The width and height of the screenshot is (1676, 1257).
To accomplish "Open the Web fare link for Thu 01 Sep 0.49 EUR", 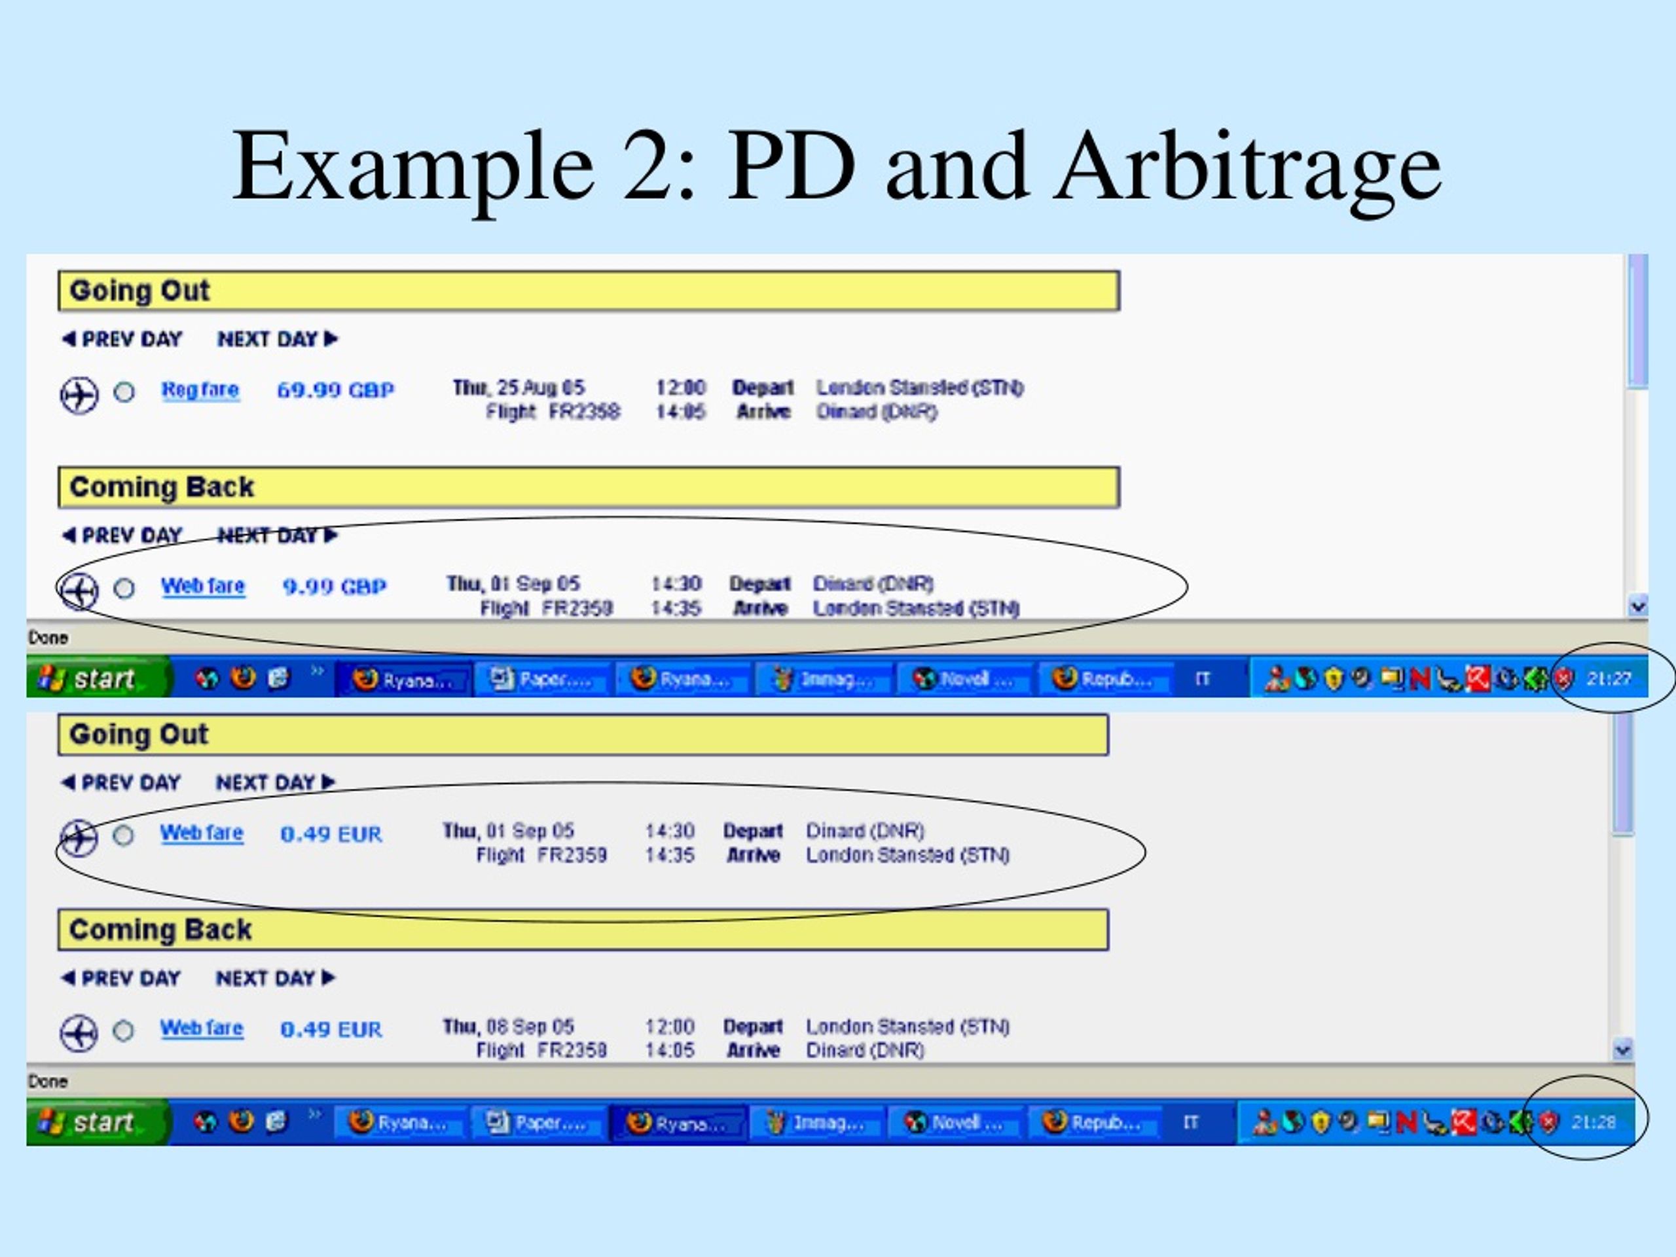I will (x=202, y=833).
